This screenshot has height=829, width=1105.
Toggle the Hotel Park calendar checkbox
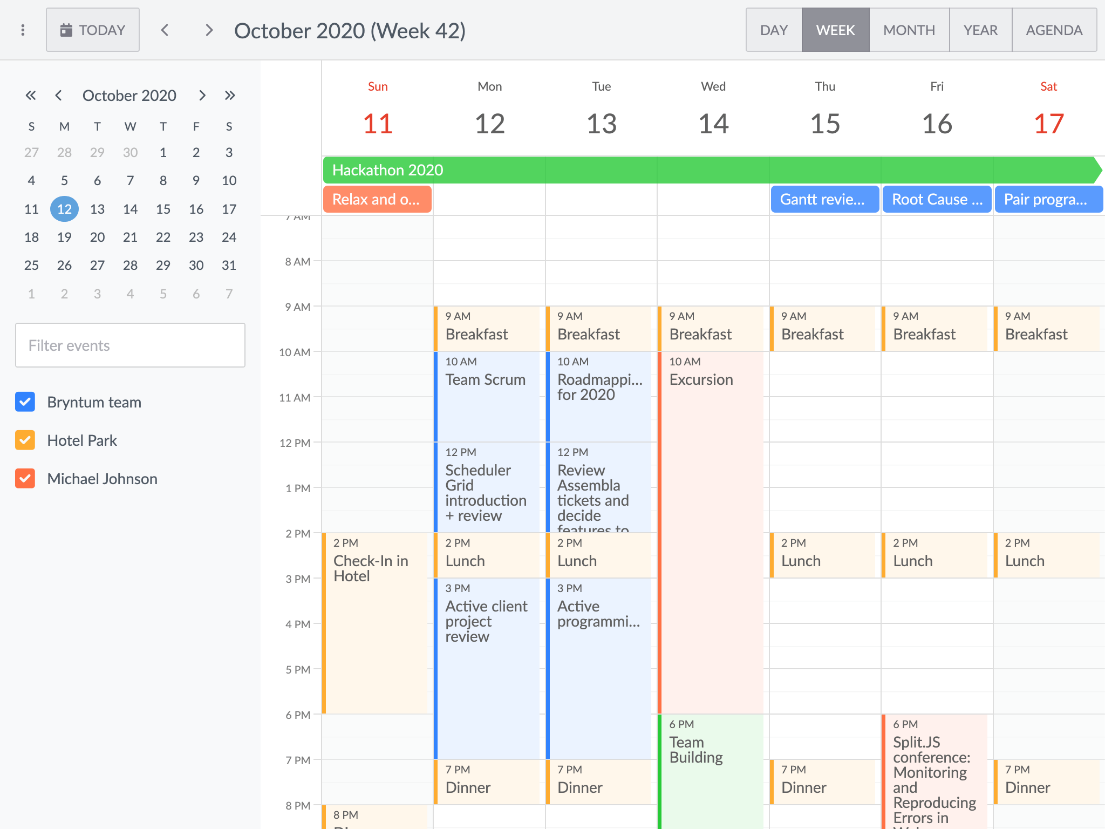click(x=25, y=440)
